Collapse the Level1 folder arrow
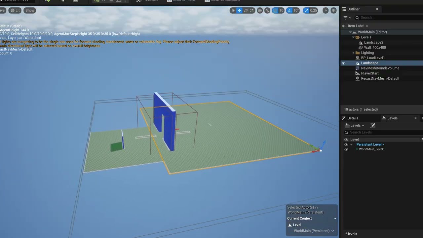 353,37
